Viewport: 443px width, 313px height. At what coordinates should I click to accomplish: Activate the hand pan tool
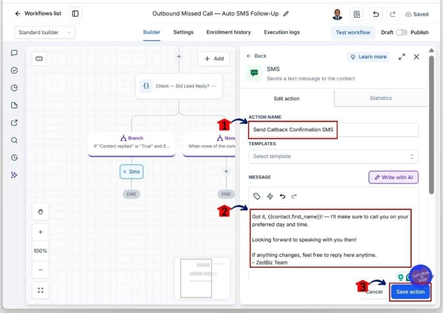coord(40,212)
